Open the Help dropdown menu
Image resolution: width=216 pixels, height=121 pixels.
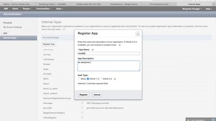point(209,9)
